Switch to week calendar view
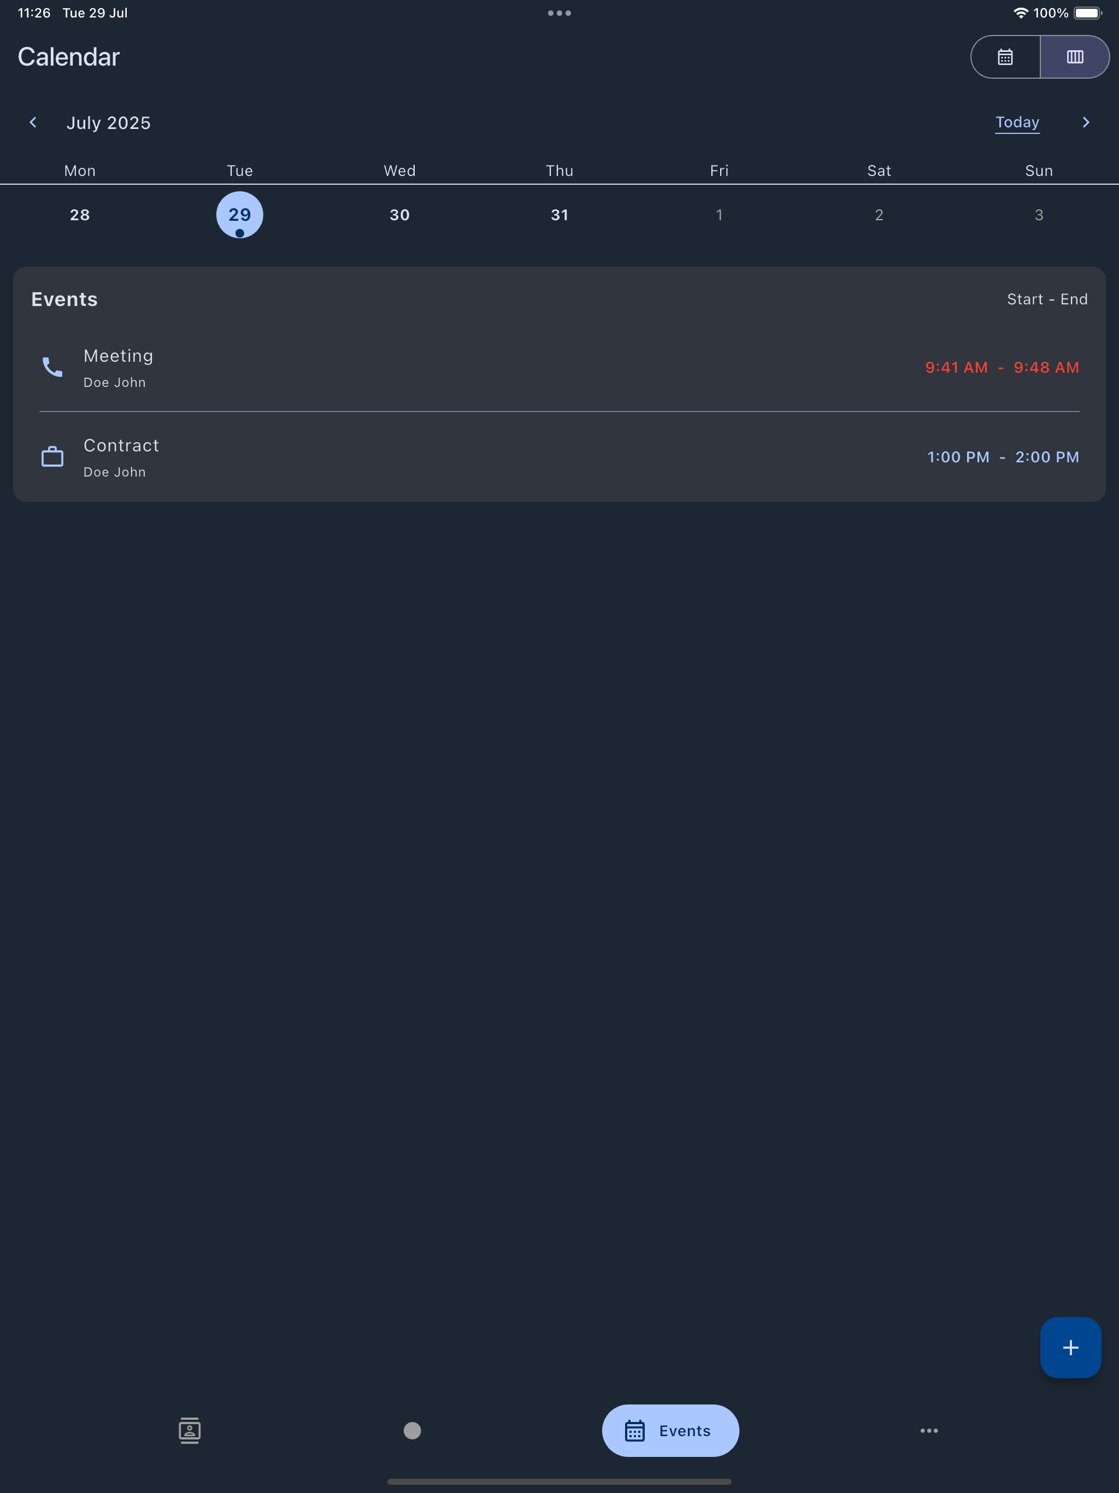1119x1493 pixels. [1074, 57]
